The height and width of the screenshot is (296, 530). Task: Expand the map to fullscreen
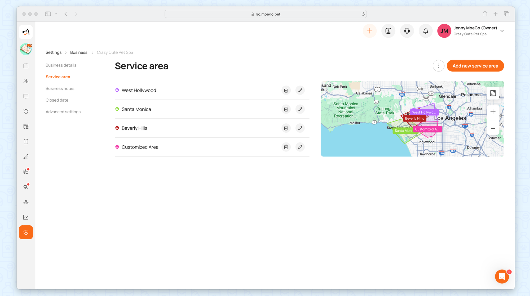click(x=493, y=93)
